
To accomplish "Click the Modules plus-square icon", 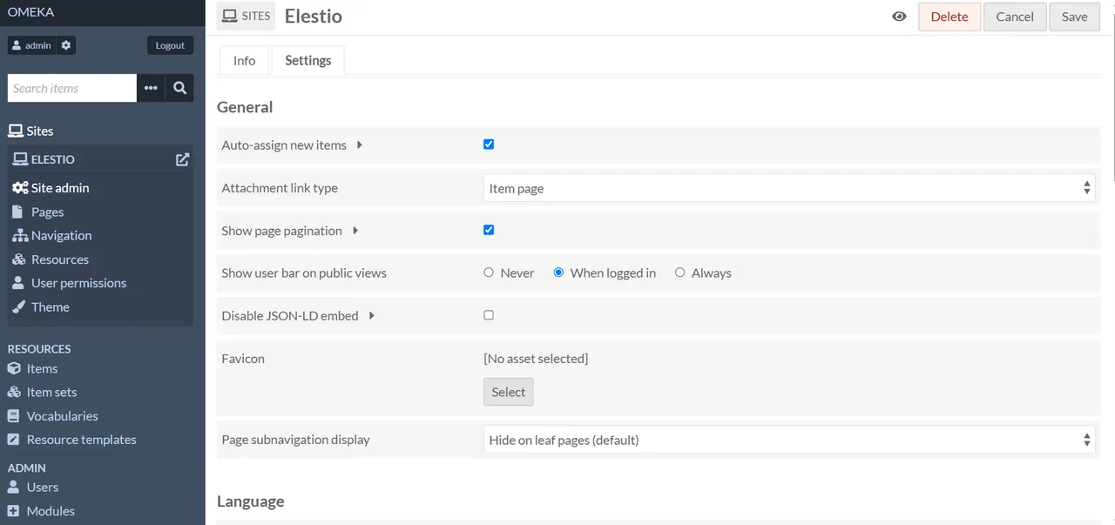I will (13, 511).
